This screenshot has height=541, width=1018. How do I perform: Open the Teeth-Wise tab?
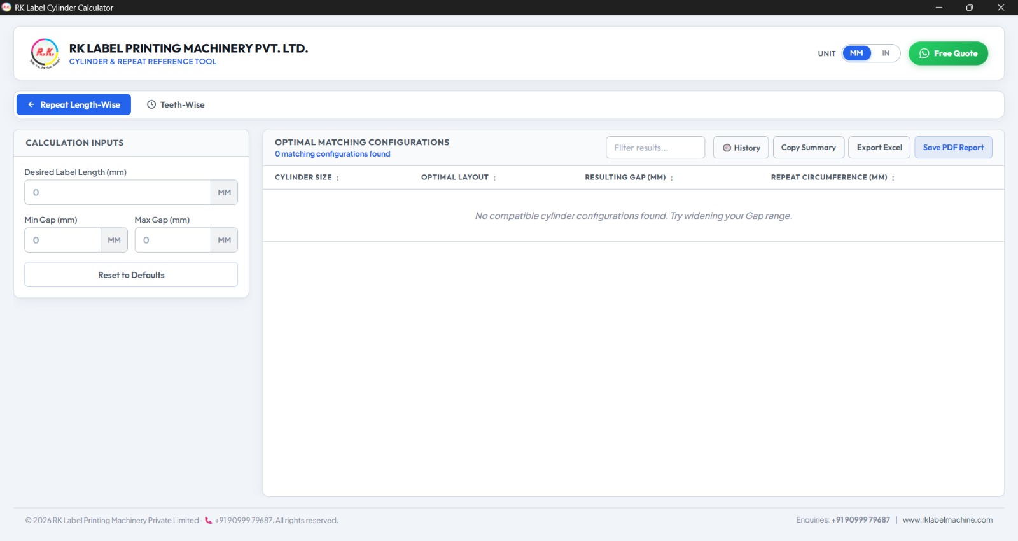pyautogui.click(x=176, y=104)
